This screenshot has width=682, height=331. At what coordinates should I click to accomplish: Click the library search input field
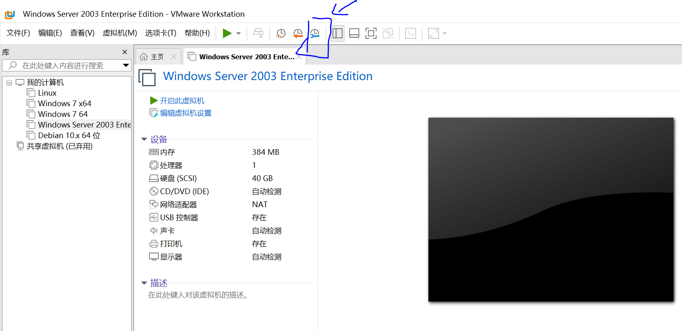tap(66, 65)
